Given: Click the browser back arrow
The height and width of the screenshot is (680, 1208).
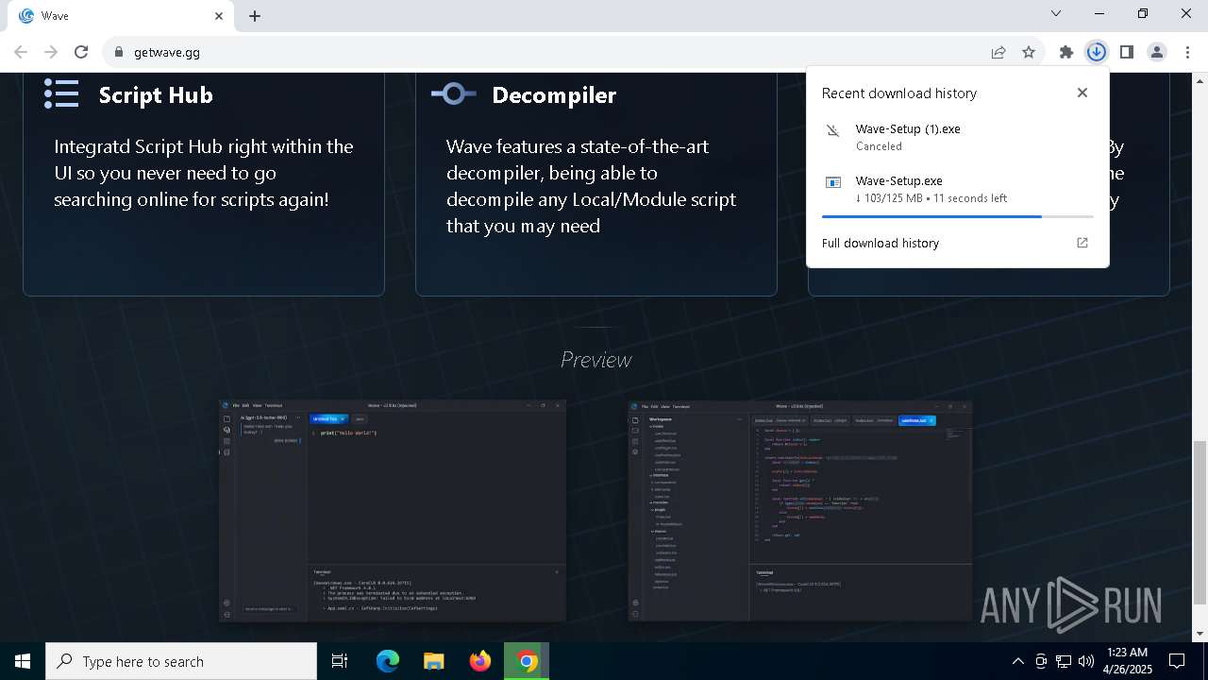Looking at the screenshot, I should click(21, 52).
